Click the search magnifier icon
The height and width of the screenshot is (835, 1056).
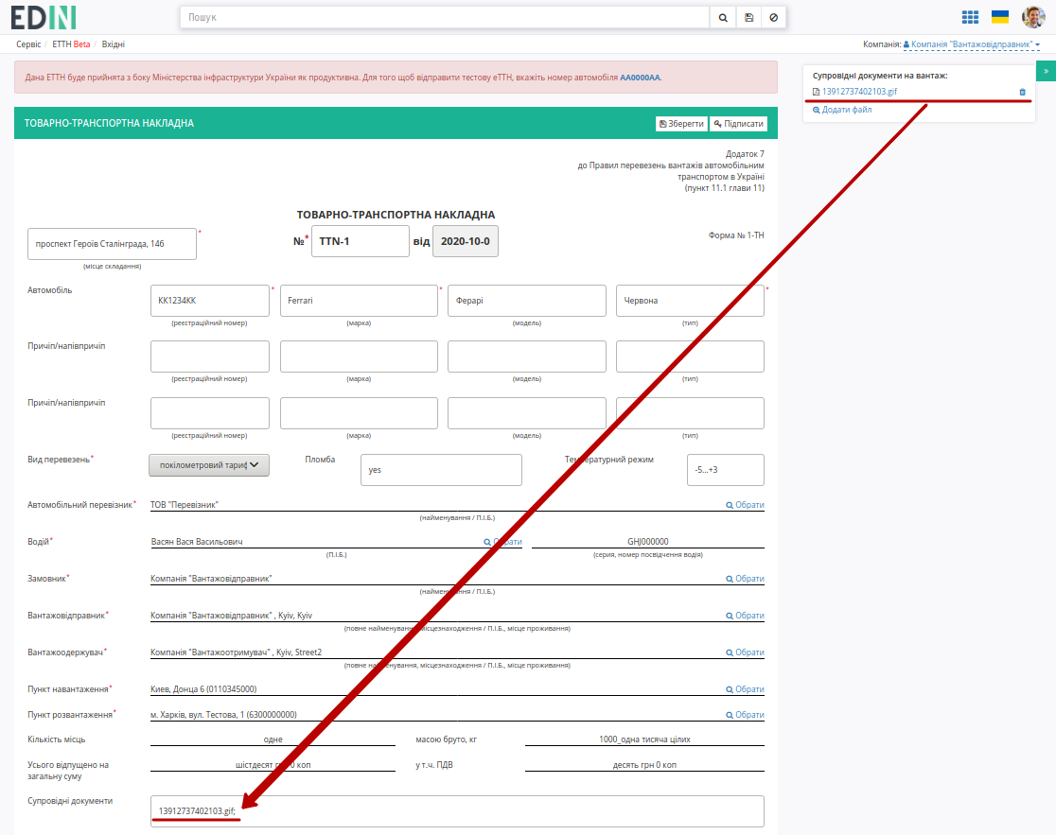723,17
